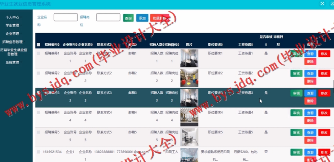Expand the 学生管理 sidebar menu

pos(13,25)
